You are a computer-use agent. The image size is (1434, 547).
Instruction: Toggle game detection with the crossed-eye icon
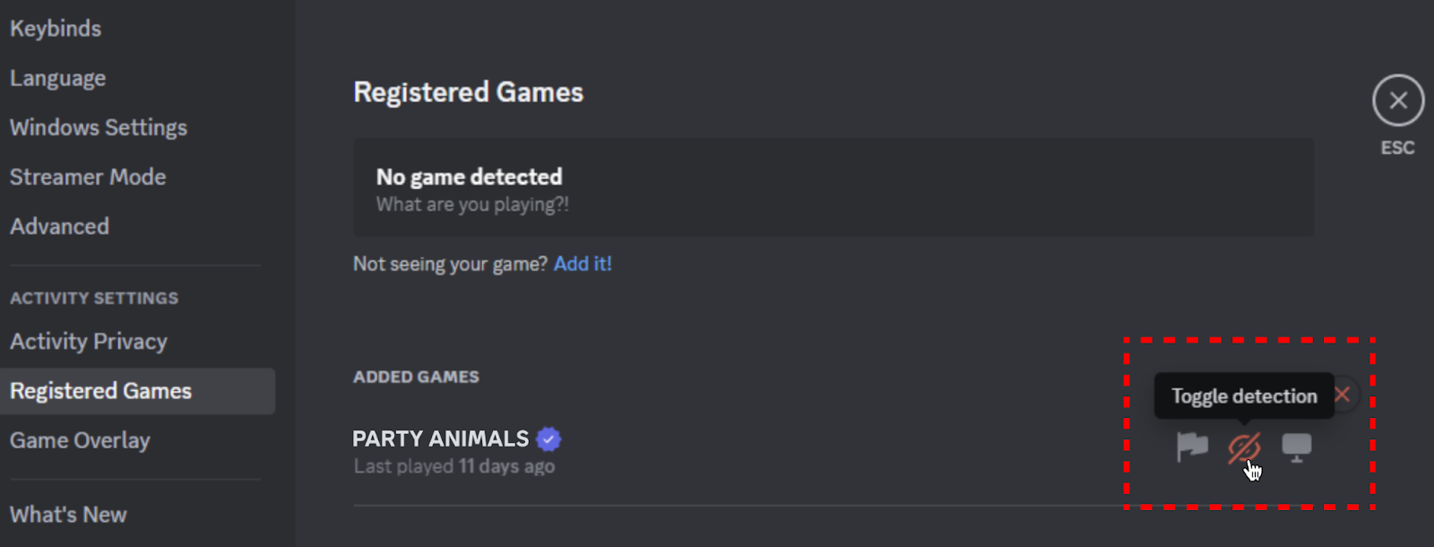pyautogui.click(x=1244, y=447)
